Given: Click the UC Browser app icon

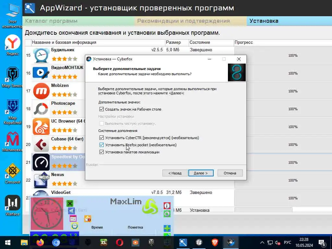Looking at the screenshot, I should coord(41,127).
